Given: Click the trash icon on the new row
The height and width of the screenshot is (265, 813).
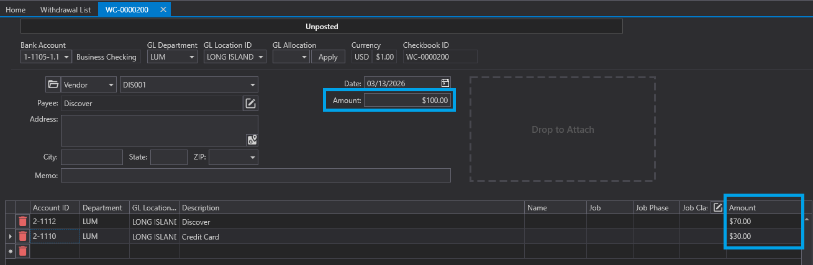Looking at the screenshot, I should [x=23, y=251].
